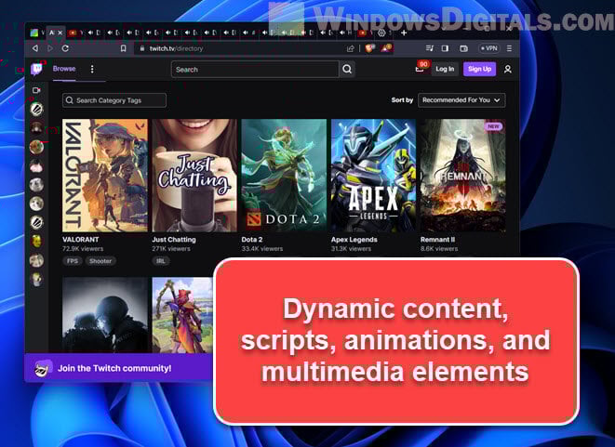Open the share icon in the address bar

[x=350, y=48]
